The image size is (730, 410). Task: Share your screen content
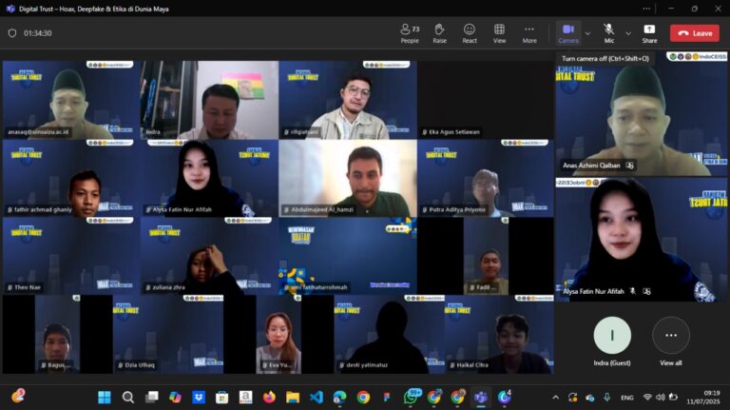649,32
